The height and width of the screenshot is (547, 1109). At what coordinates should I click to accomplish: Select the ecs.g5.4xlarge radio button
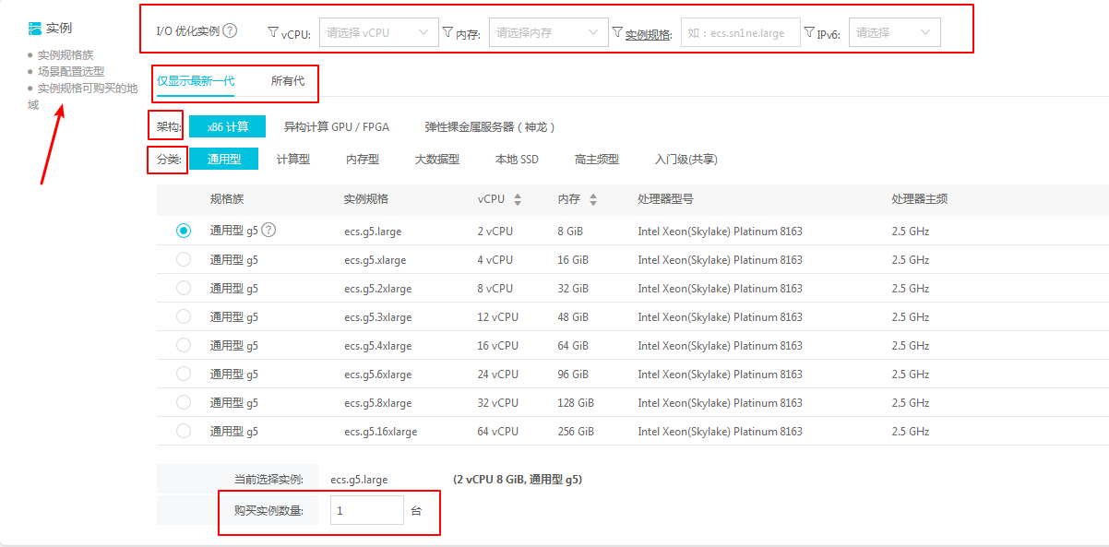click(x=184, y=345)
